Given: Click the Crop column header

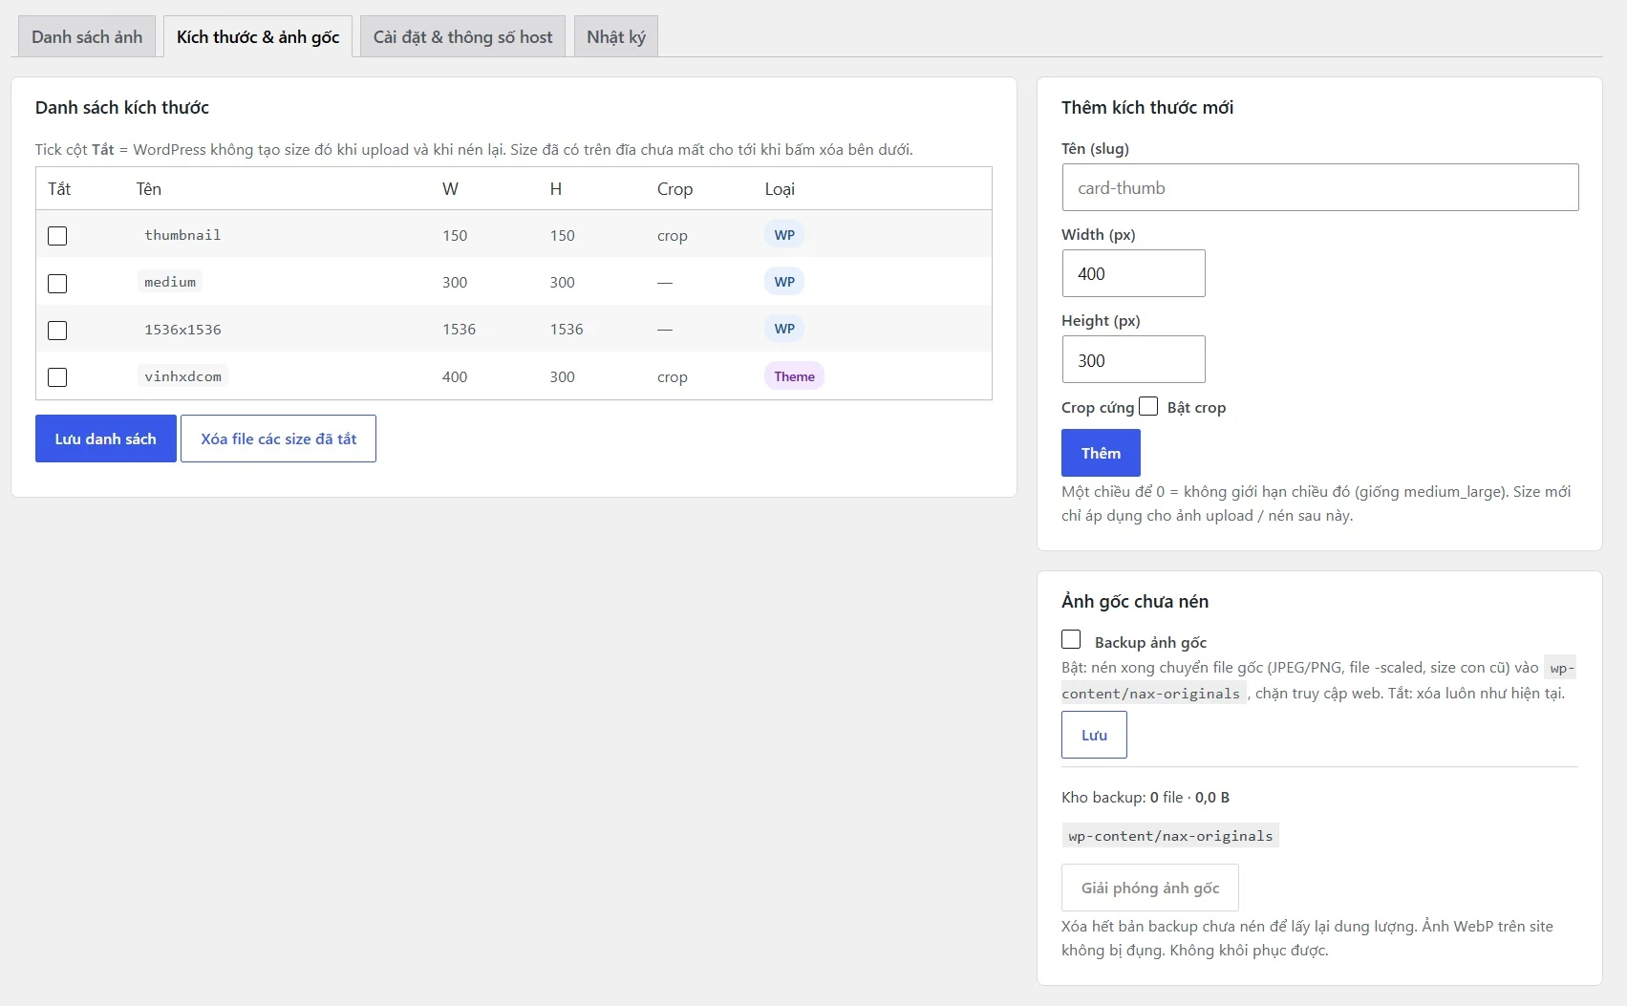Looking at the screenshot, I should tap(674, 189).
